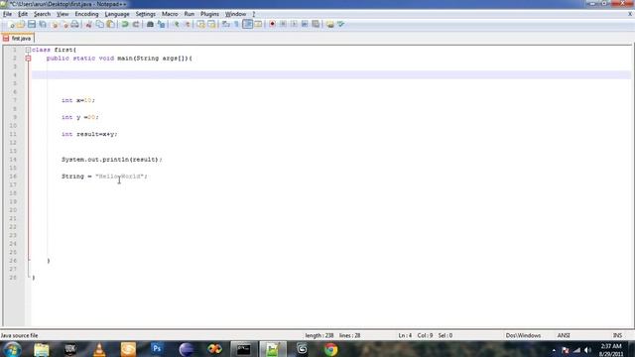
Task: Open the Encoding menu
Action: coord(86,14)
